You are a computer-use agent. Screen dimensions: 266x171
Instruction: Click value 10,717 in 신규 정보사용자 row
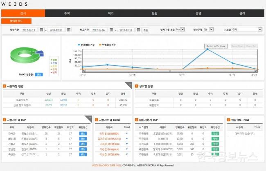coord(63,105)
